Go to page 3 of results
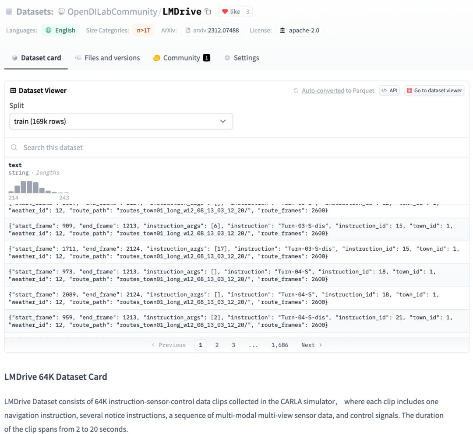Image resolution: width=473 pixels, height=434 pixels. click(x=233, y=345)
